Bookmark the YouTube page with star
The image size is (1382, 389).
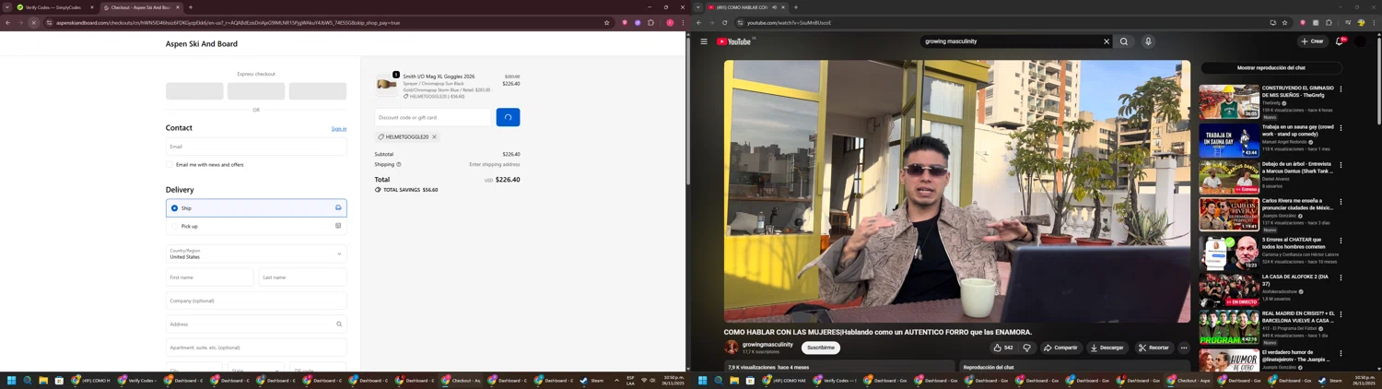tap(1285, 23)
